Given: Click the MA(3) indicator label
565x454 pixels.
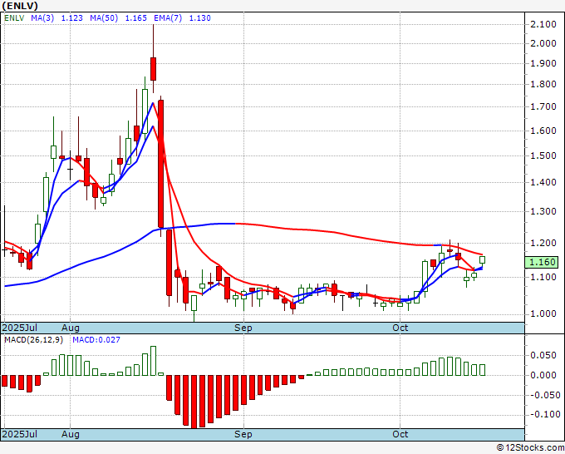Looking at the screenshot, I should click(x=42, y=18).
